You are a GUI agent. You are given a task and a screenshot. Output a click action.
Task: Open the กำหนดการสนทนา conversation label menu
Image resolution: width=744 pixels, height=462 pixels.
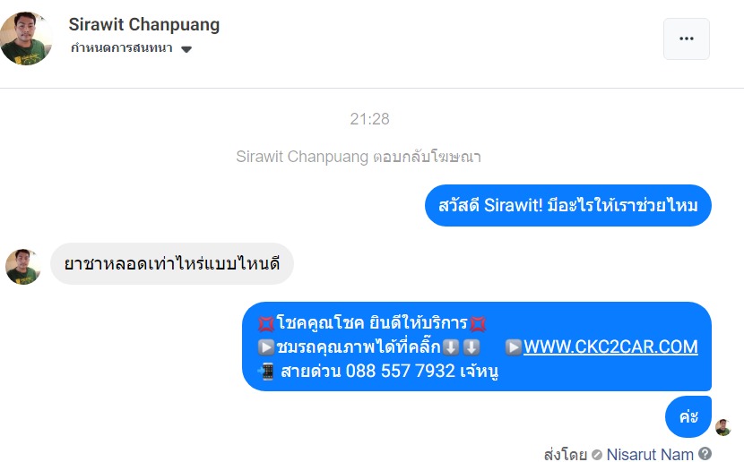122,47
